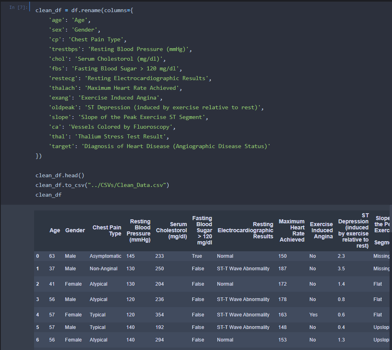
Task: Click the In [7] cell prompt label
Action: click(18, 7)
